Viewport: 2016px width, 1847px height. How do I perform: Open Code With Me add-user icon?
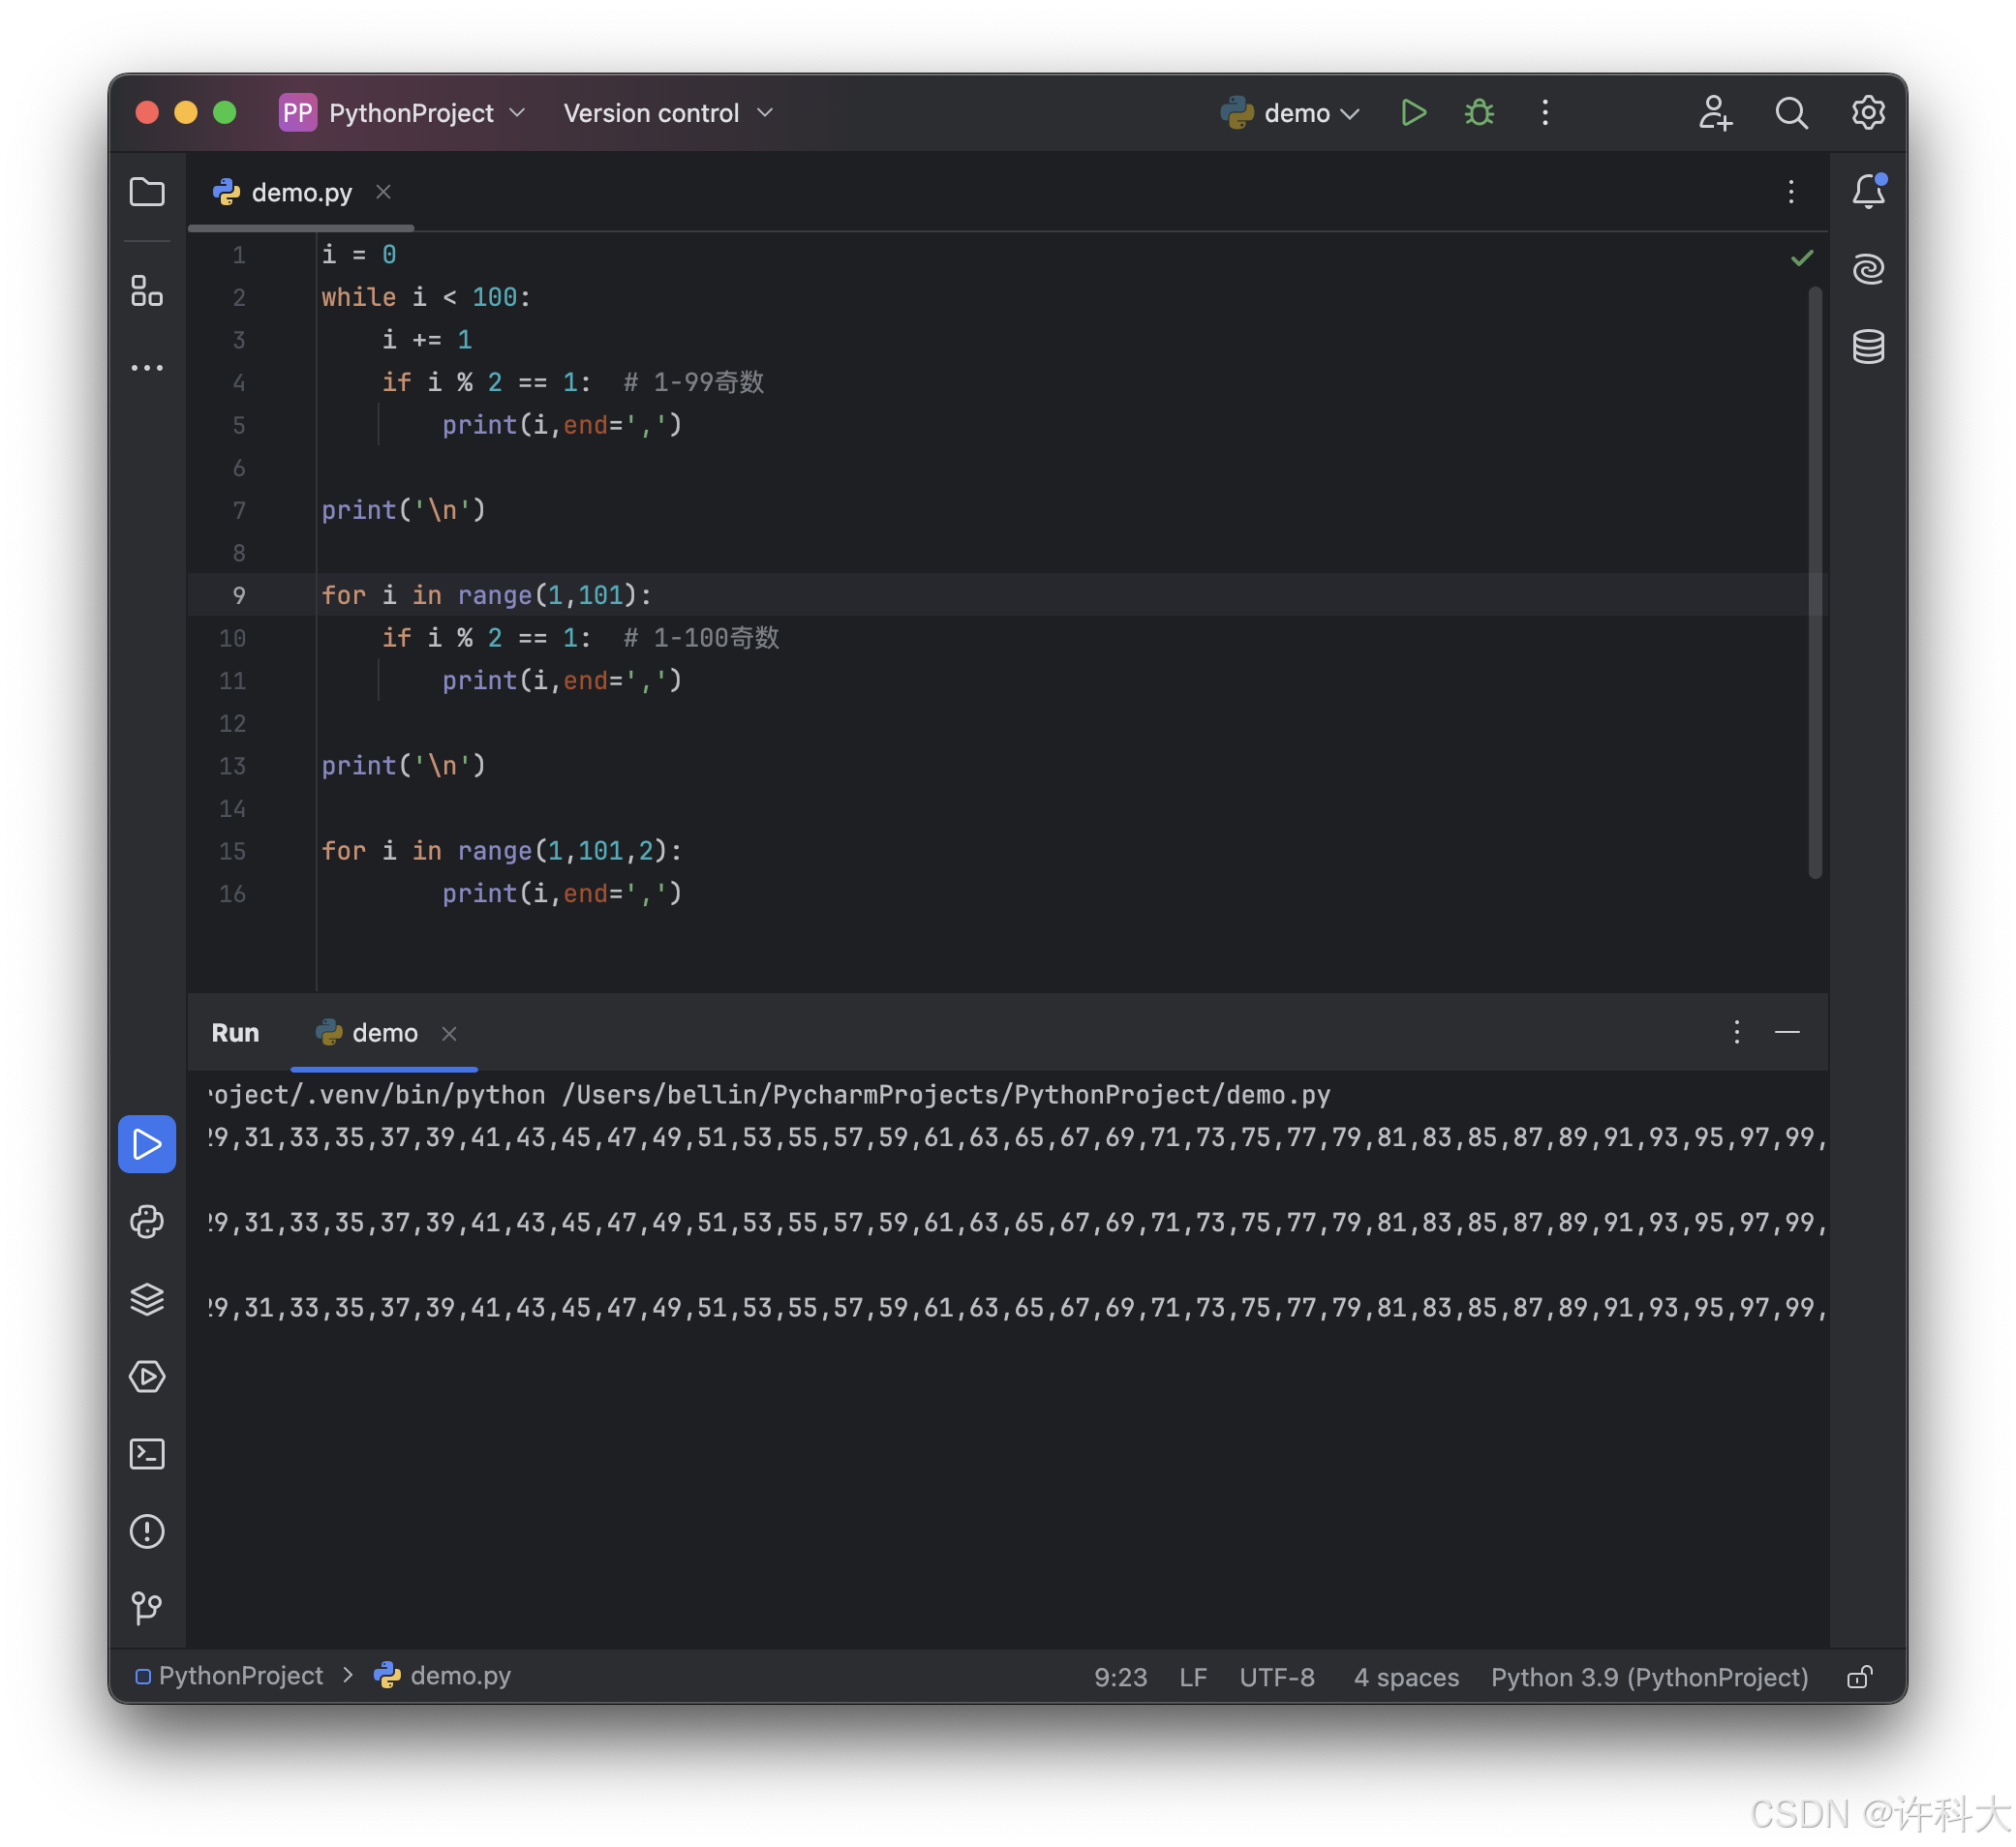click(x=1715, y=113)
